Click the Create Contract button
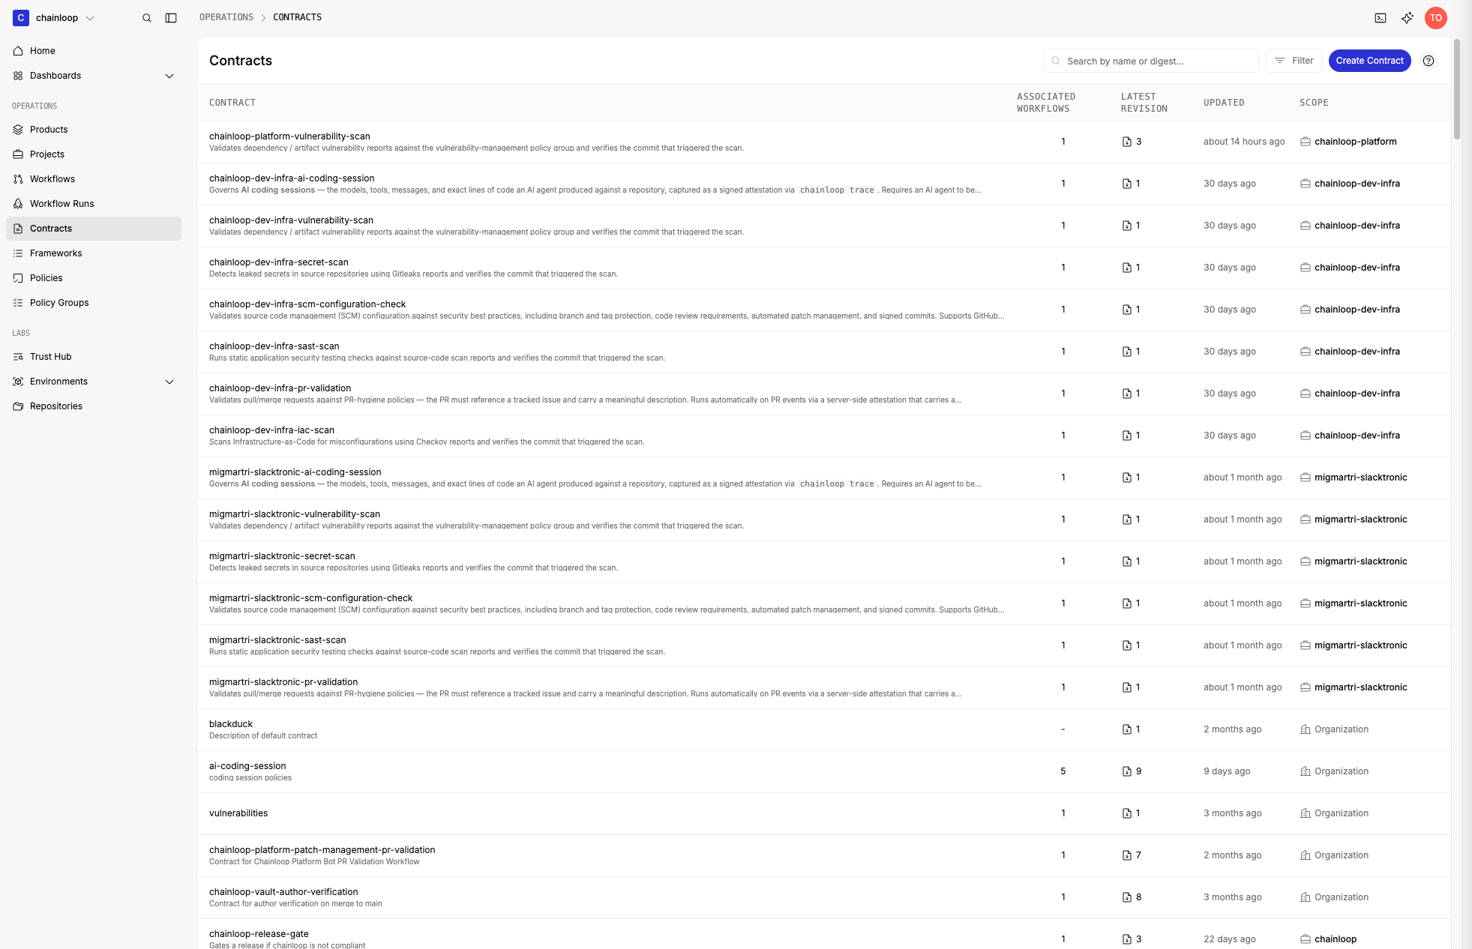The width and height of the screenshot is (1472, 949). (1369, 61)
